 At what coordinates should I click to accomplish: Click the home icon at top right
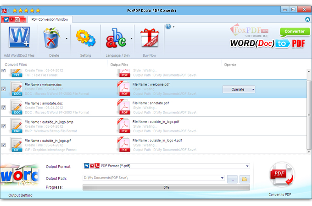coord(307,19)
